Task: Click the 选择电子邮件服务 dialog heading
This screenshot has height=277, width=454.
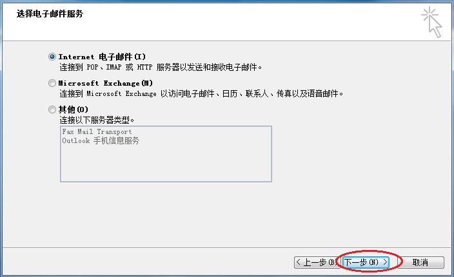Action: click(x=50, y=14)
